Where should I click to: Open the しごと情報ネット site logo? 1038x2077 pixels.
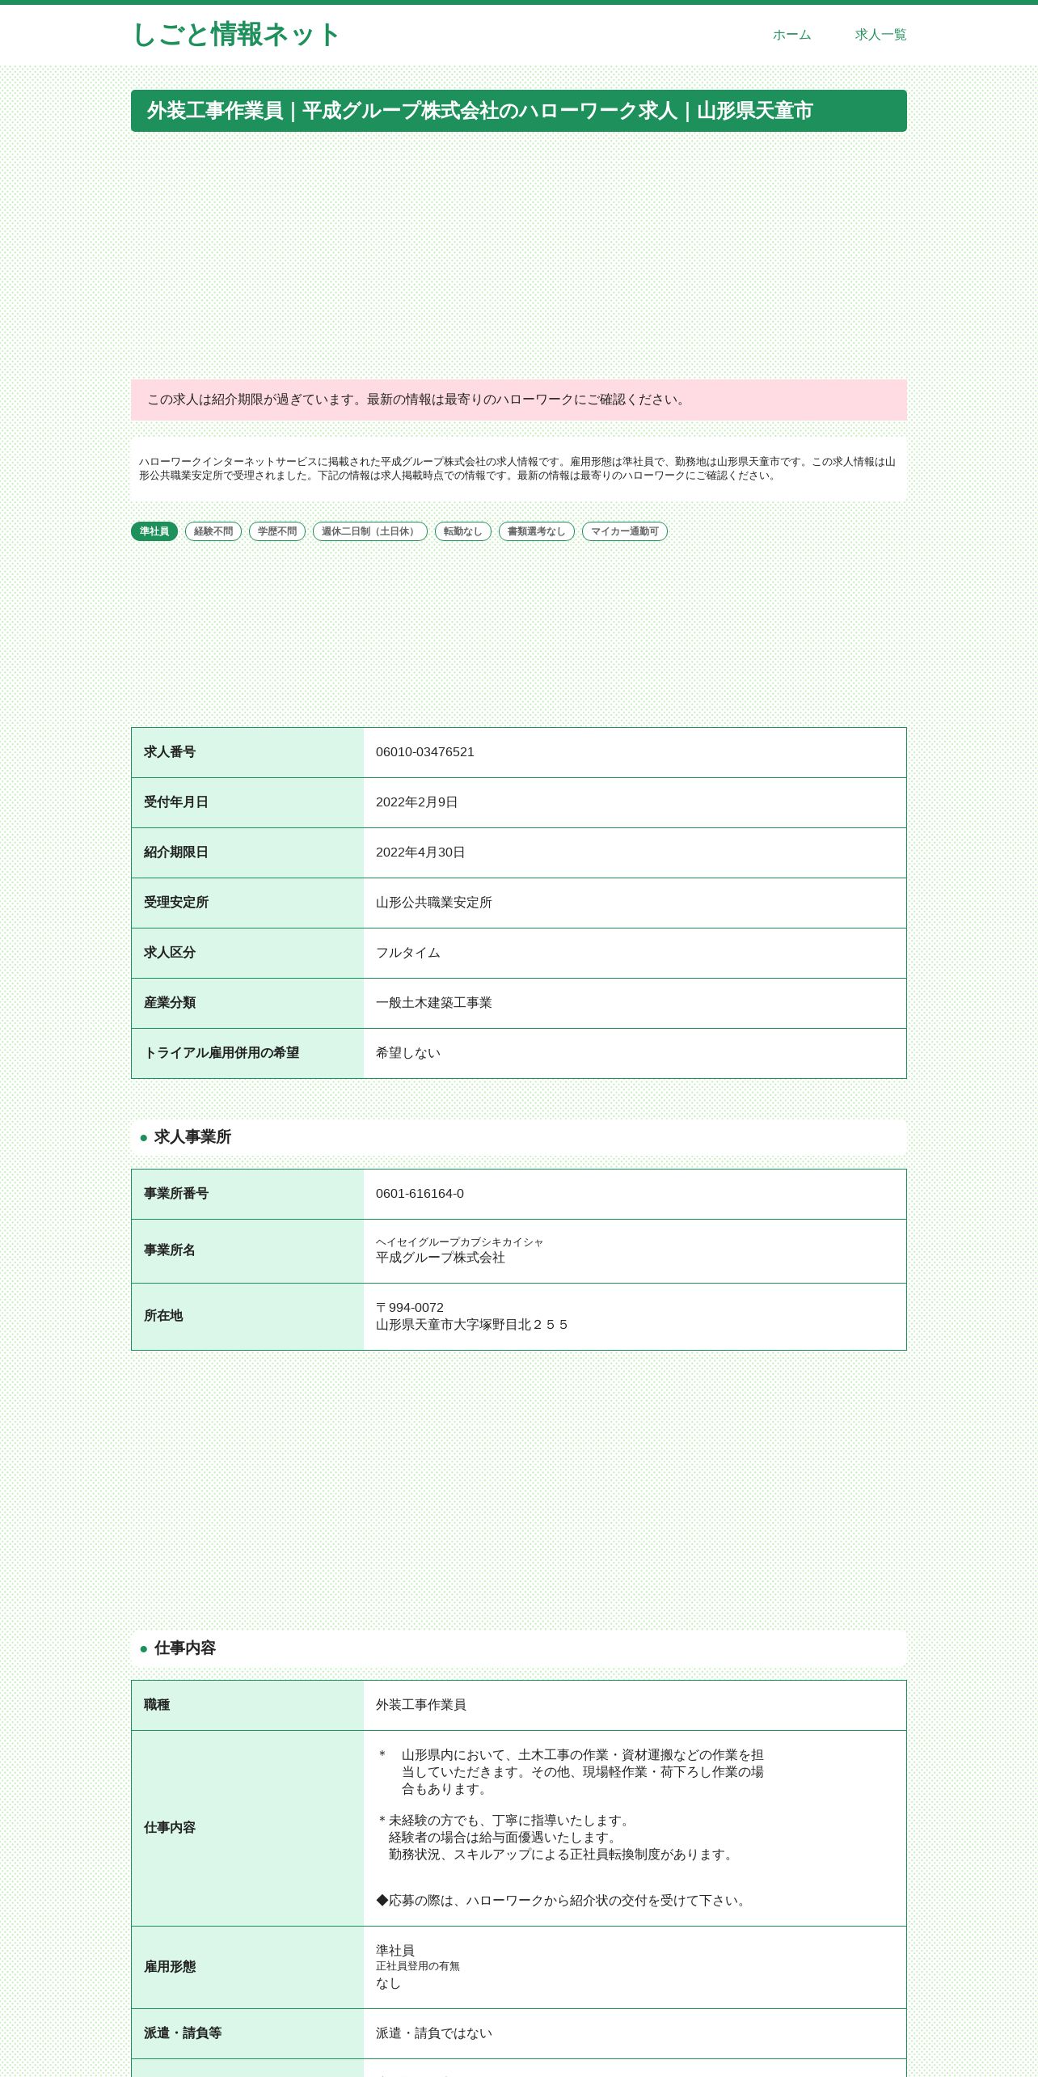pos(235,35)
